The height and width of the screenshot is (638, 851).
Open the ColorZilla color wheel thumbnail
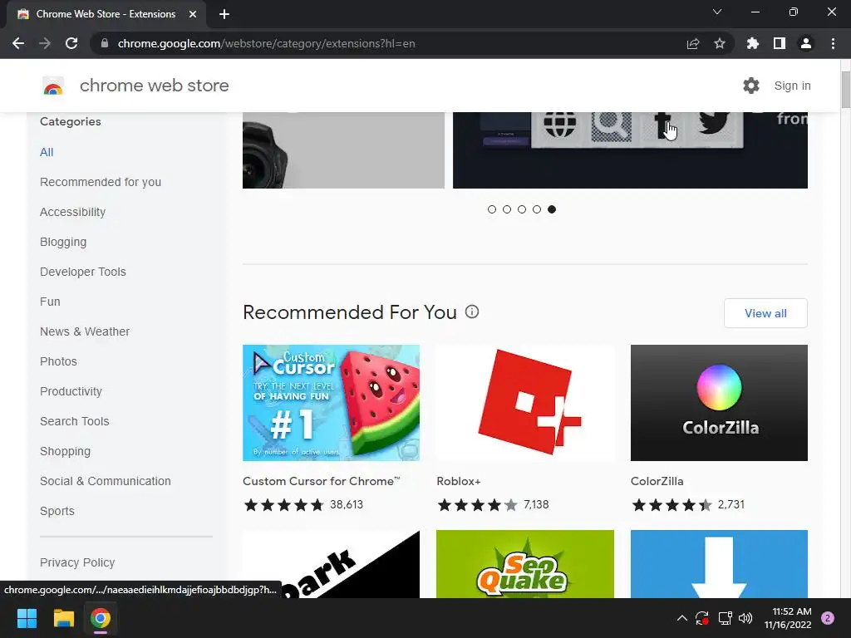pos(719,403)
